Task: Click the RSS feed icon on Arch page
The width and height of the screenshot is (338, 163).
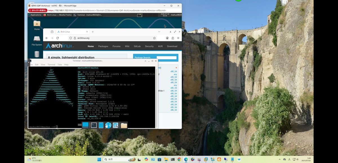Action: [x=176, y=68]
